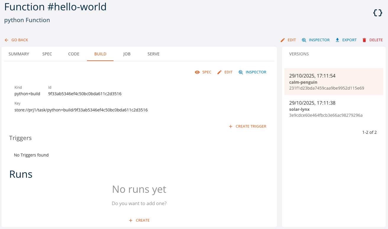The image size is (388, 229).
Task: Switch to the SPEC tab
Action: [x=47, y=54]
